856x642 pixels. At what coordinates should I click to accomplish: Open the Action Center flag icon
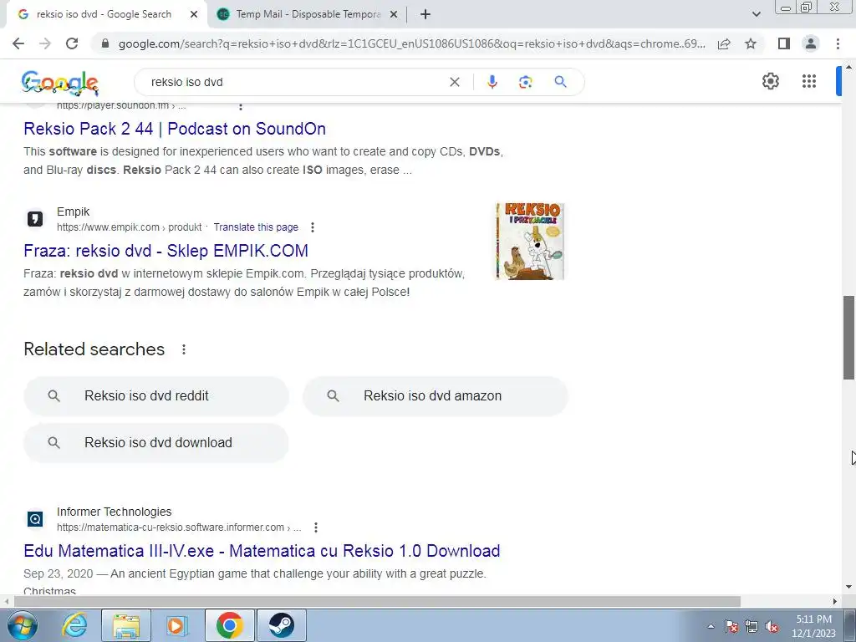[731, 626]
